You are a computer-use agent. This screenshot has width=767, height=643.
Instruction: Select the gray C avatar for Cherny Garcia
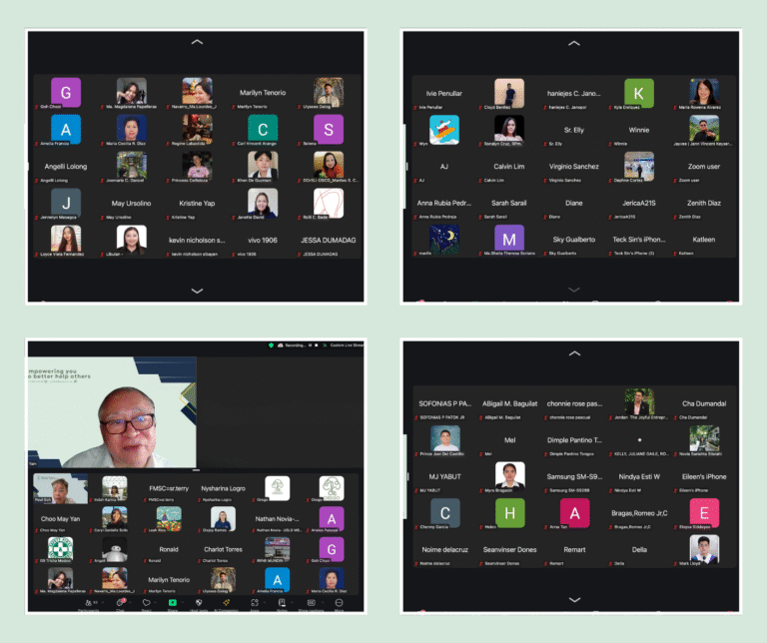[445, 513]
